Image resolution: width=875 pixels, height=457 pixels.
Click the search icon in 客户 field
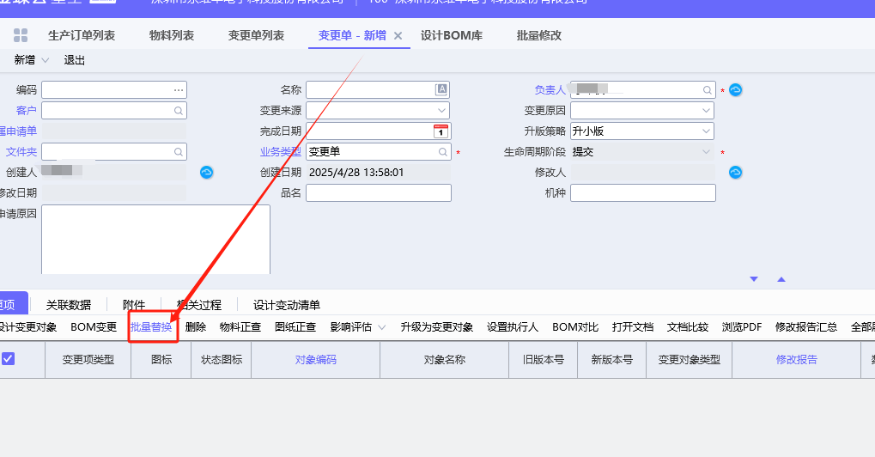[x=179, y=111]
